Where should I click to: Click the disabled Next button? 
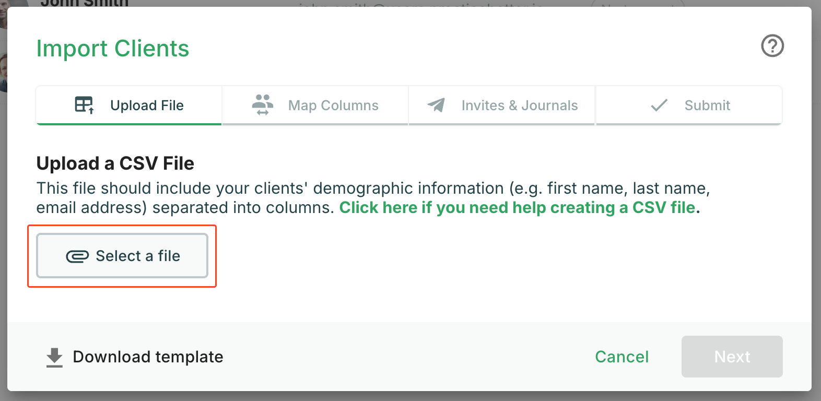pyautogui.click(x=732, y=357)
